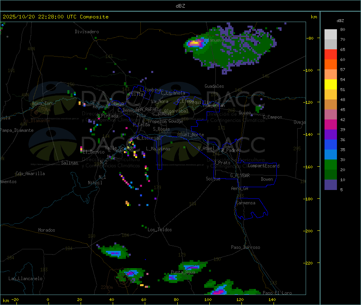This screenshot has width=361, height=305.
Task: Click the Lag.Llancanelo label
Action: point(25,279)
